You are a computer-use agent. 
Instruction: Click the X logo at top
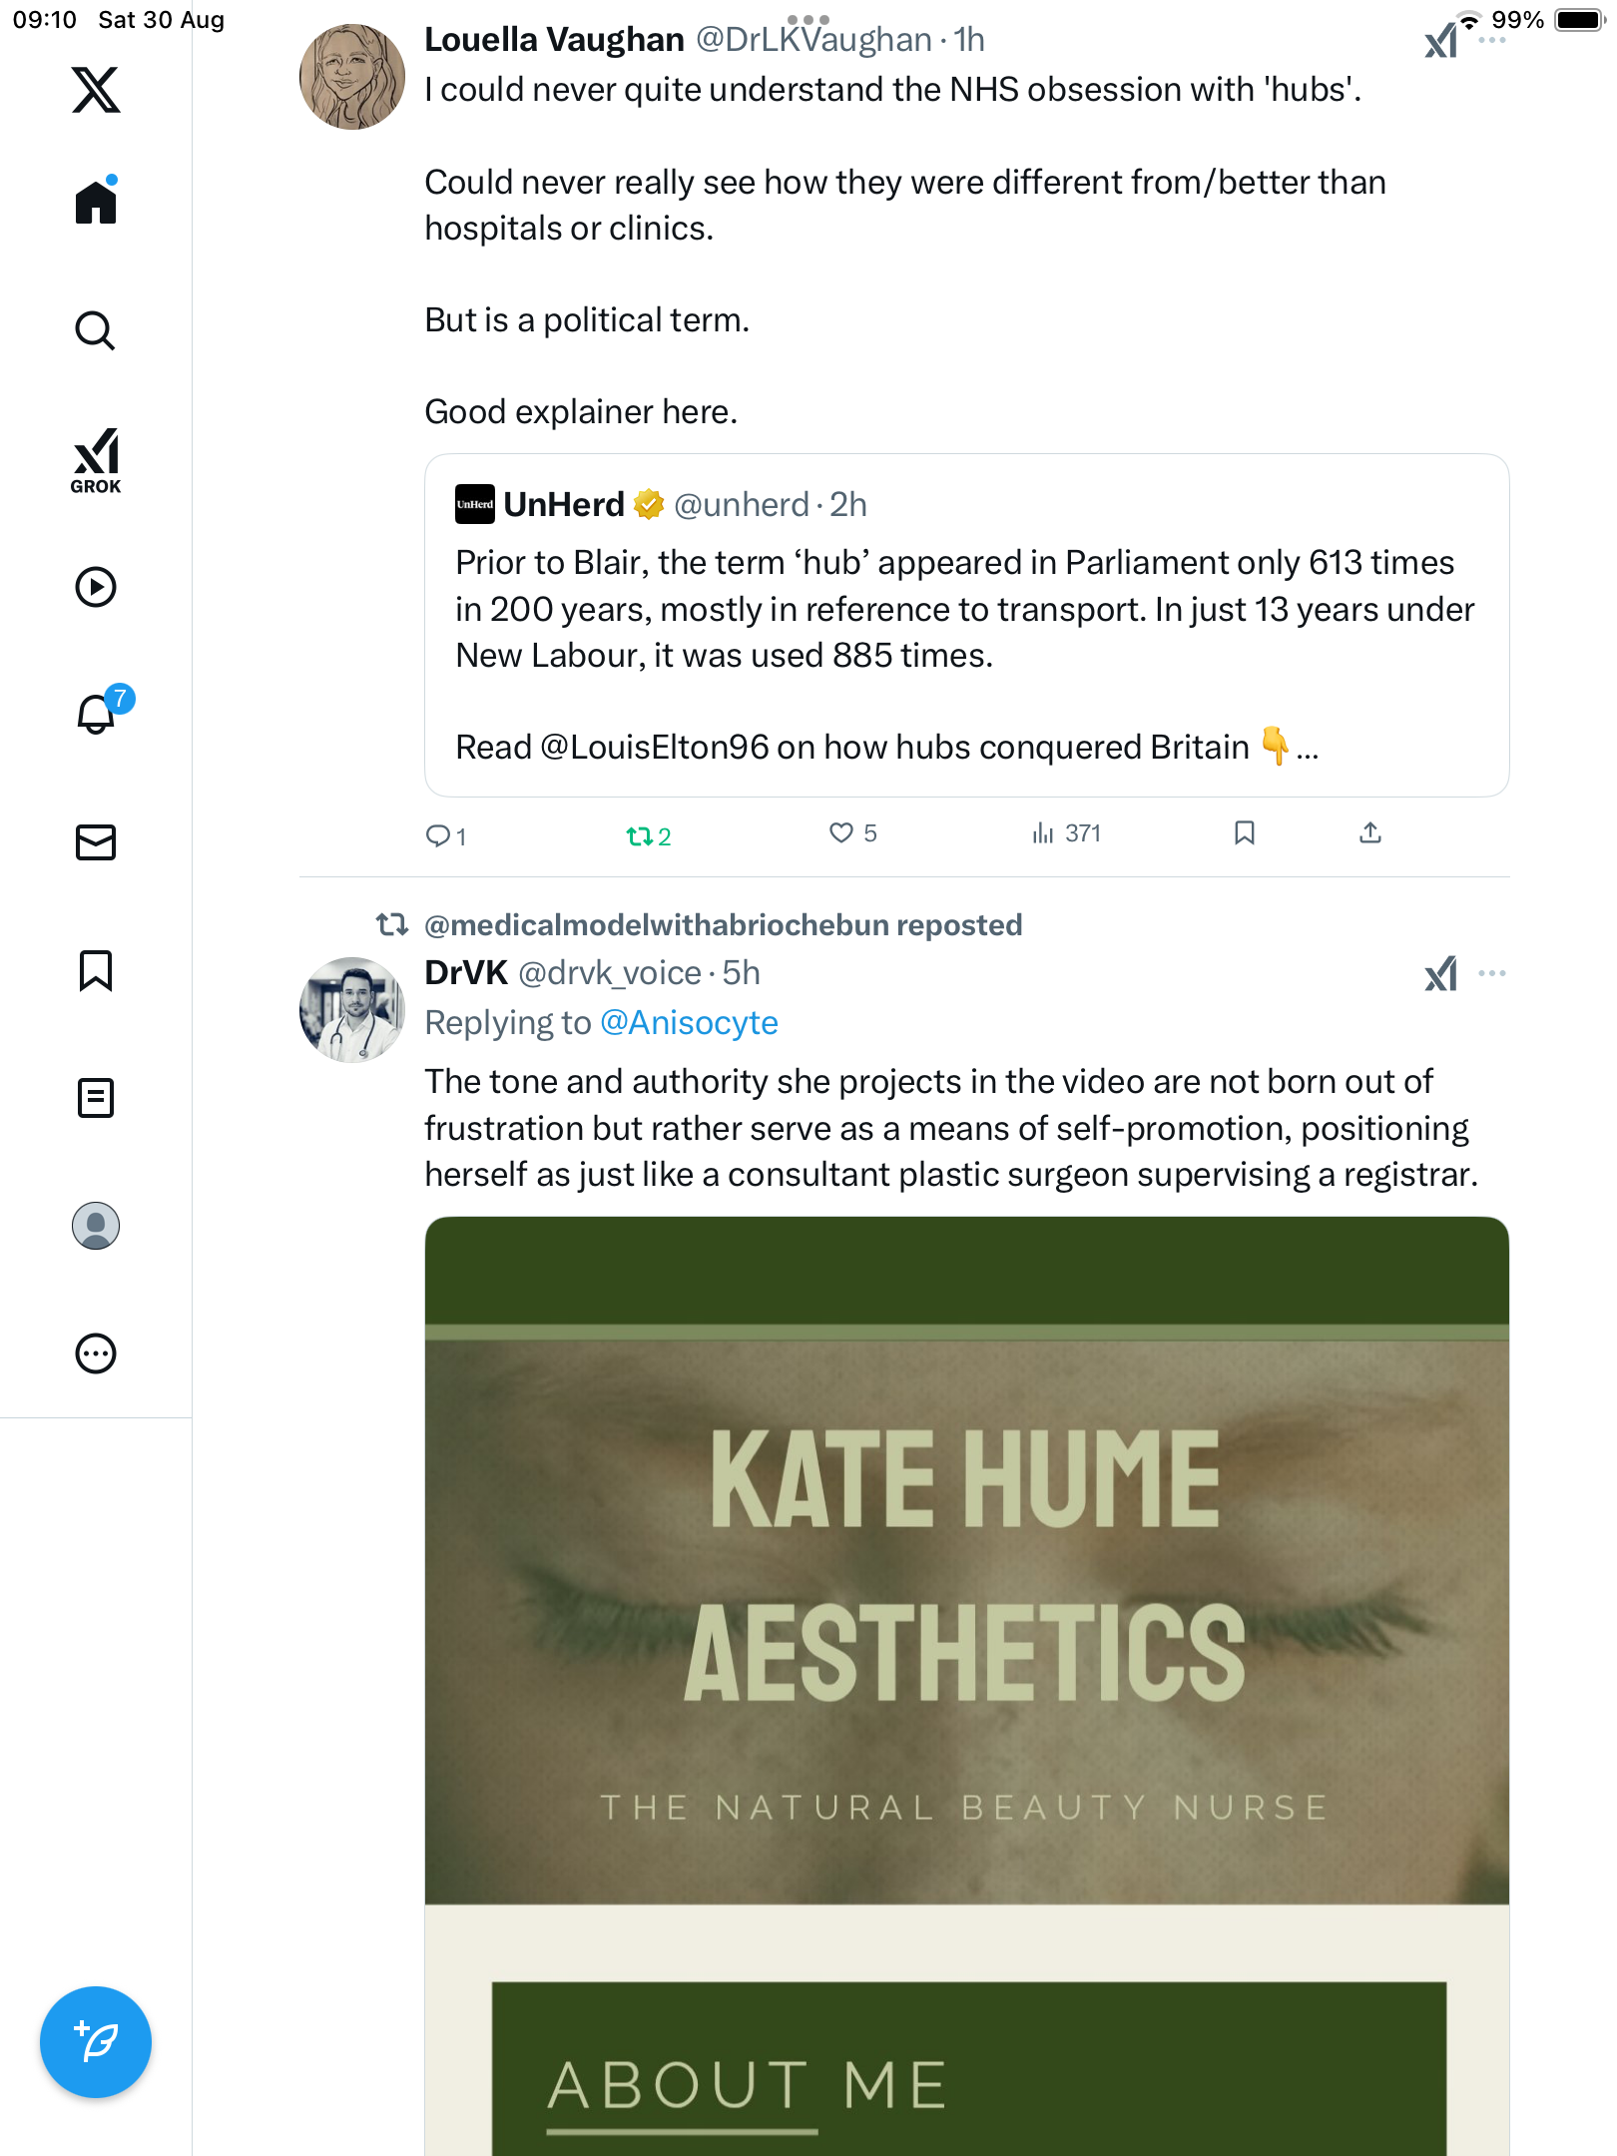[x=96, y=90]
